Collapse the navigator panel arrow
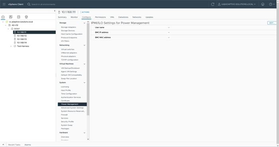 55,11
